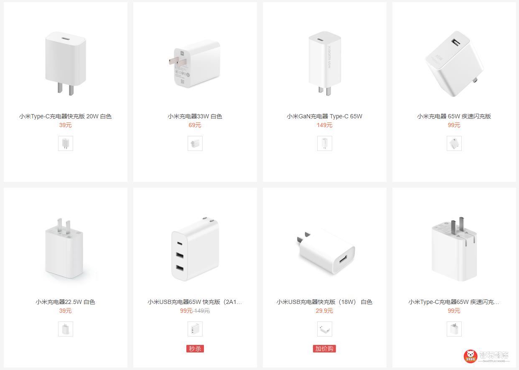The width and height of the screenshot is (519, 370).
Task: Select the 33W charger small thumbnail
Action: click(195, 143)
